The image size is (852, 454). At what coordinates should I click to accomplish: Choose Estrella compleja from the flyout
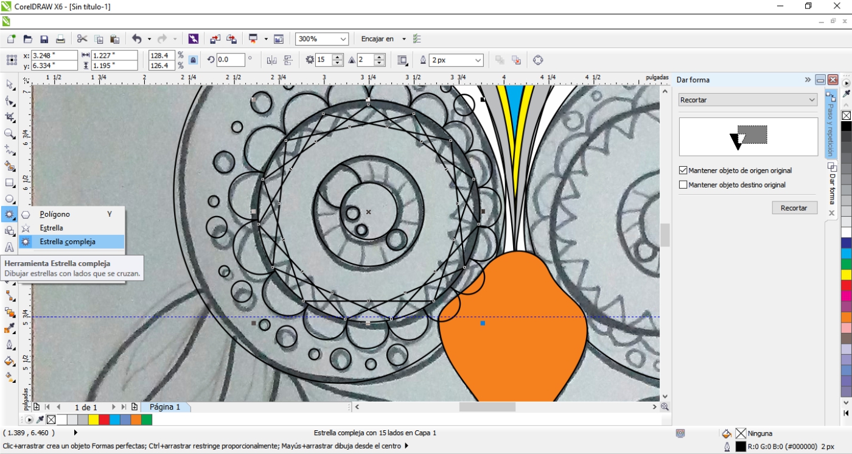point(72,242)
